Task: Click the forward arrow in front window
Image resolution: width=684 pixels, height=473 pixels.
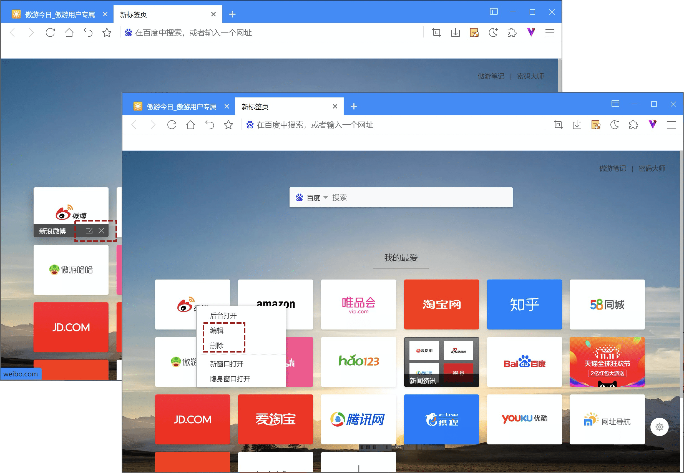Action: click(153, 125)
